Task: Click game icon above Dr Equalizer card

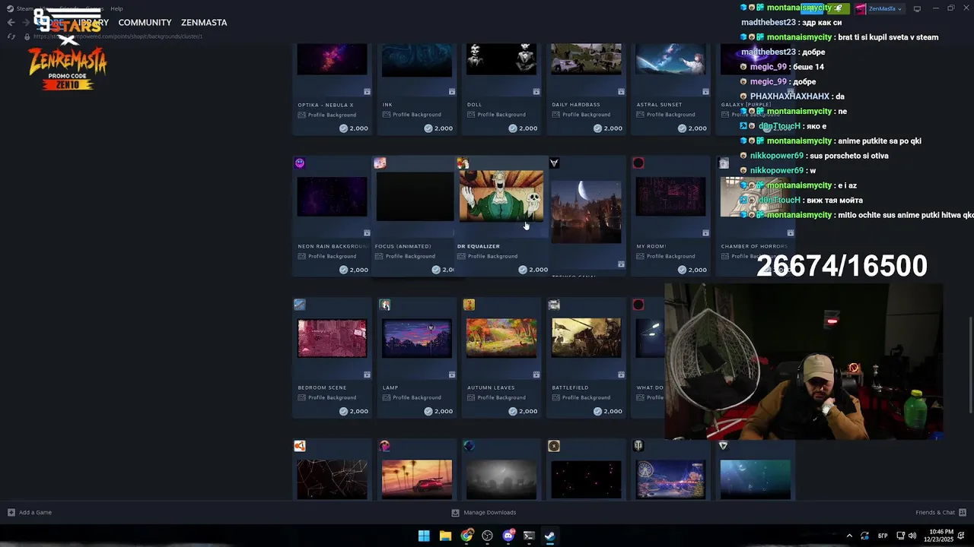Action: [x=463, y=163]
